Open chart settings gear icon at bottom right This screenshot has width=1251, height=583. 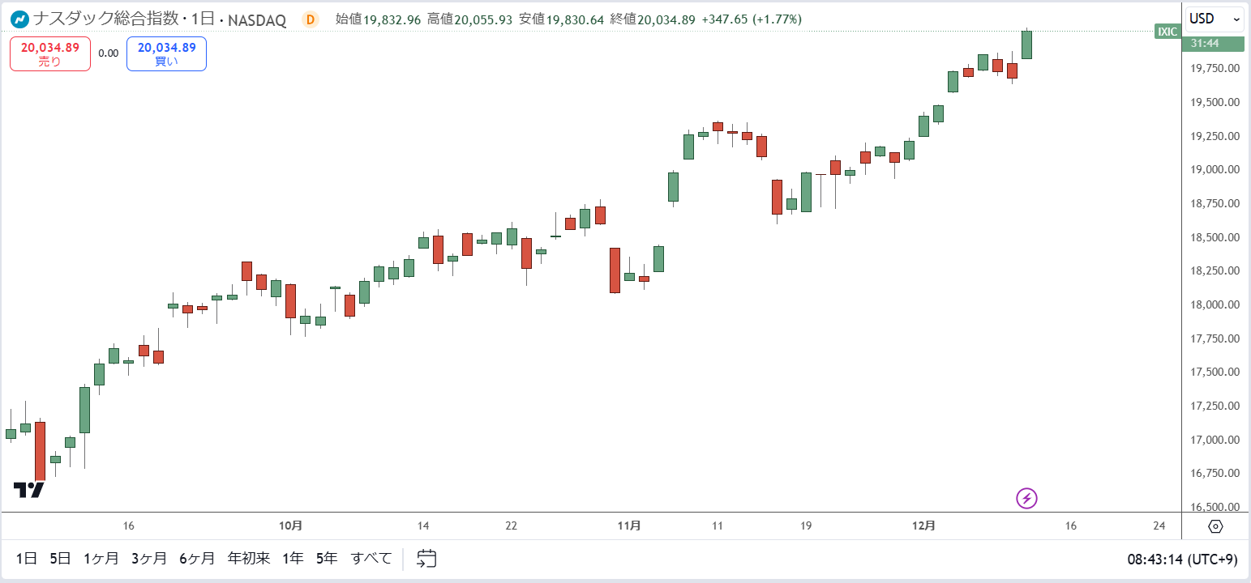[x=1215, y=526]
